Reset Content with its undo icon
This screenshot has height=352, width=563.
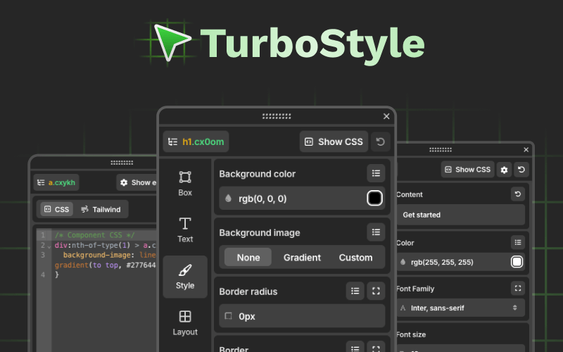[518, 194]
